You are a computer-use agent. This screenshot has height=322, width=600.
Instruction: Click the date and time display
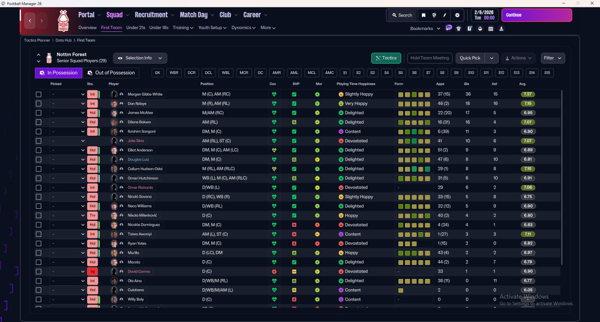pyautogui.click(x=484, y=15)
